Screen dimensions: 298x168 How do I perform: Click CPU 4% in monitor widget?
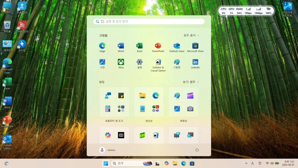(223, 11)
